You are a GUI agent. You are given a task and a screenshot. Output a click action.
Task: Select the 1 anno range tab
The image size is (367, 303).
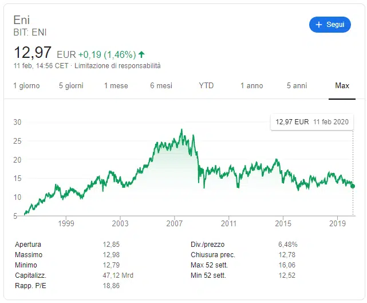tap(251, 86)
